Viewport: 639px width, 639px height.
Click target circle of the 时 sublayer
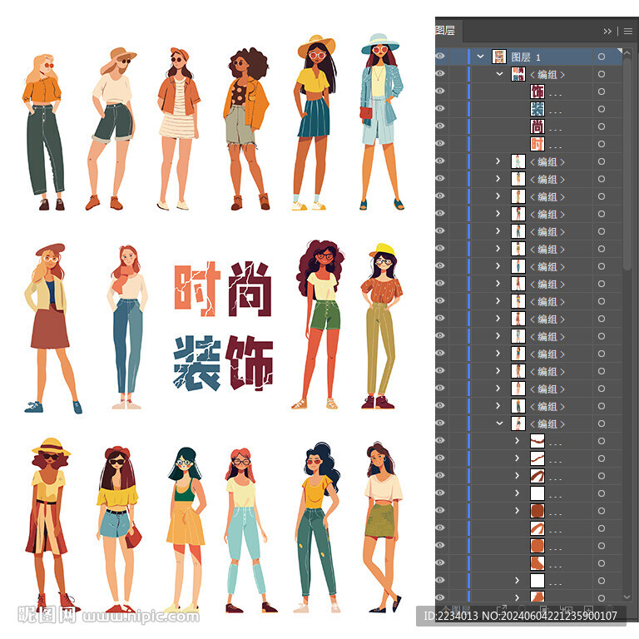[602, 144]
